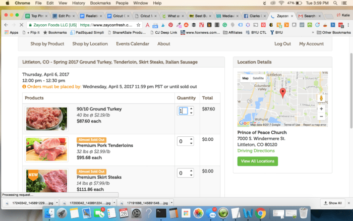Switch map to Map view
This screenshot has height=221, width=353.
(x=245, y=78)
